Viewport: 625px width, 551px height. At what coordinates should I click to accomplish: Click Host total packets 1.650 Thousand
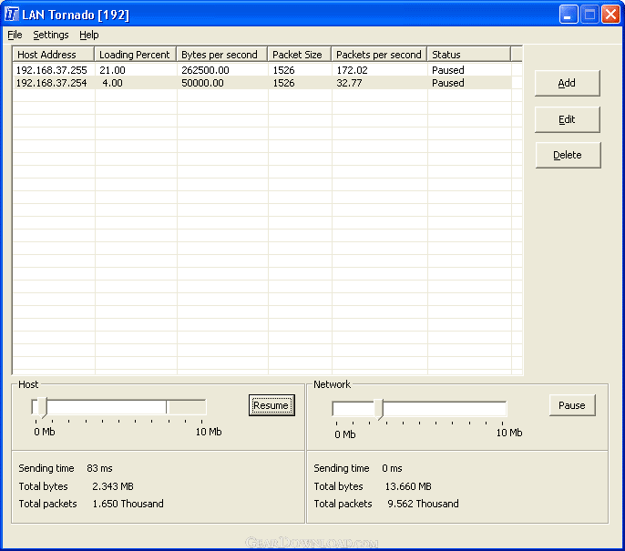coord(128,504)
